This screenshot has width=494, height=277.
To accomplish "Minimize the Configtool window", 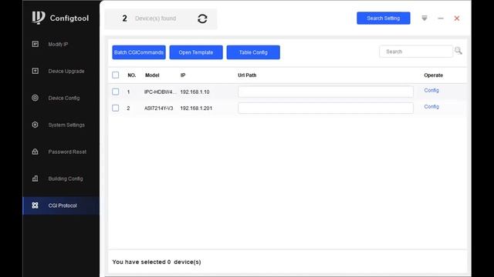I will pyautogui.click(x=441, y=18).
